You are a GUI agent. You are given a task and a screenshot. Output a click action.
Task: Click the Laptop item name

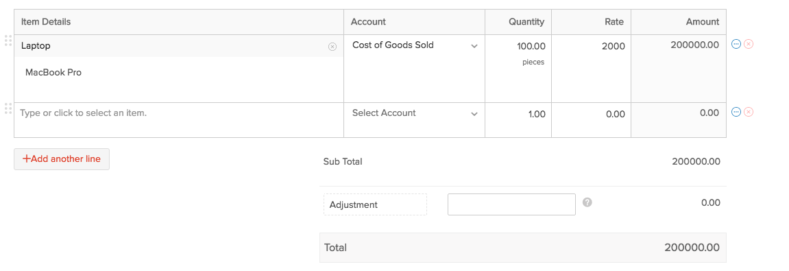36,46
